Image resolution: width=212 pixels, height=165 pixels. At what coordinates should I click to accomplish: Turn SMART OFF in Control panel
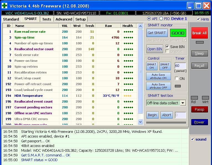pyautogui.click(x=165, y=66)
